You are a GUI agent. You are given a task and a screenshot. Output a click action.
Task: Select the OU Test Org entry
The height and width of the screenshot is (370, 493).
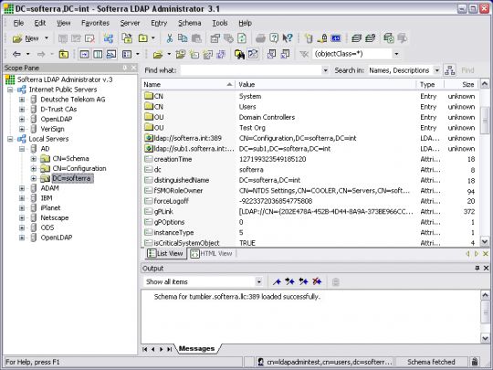tap(309, 128)
